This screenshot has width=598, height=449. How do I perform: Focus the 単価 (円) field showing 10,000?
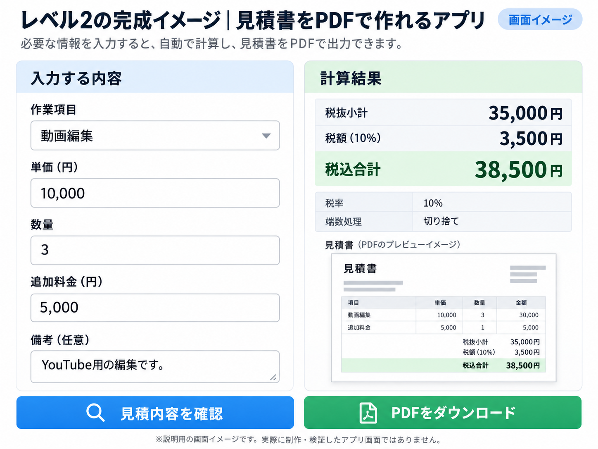coord(155,193)
